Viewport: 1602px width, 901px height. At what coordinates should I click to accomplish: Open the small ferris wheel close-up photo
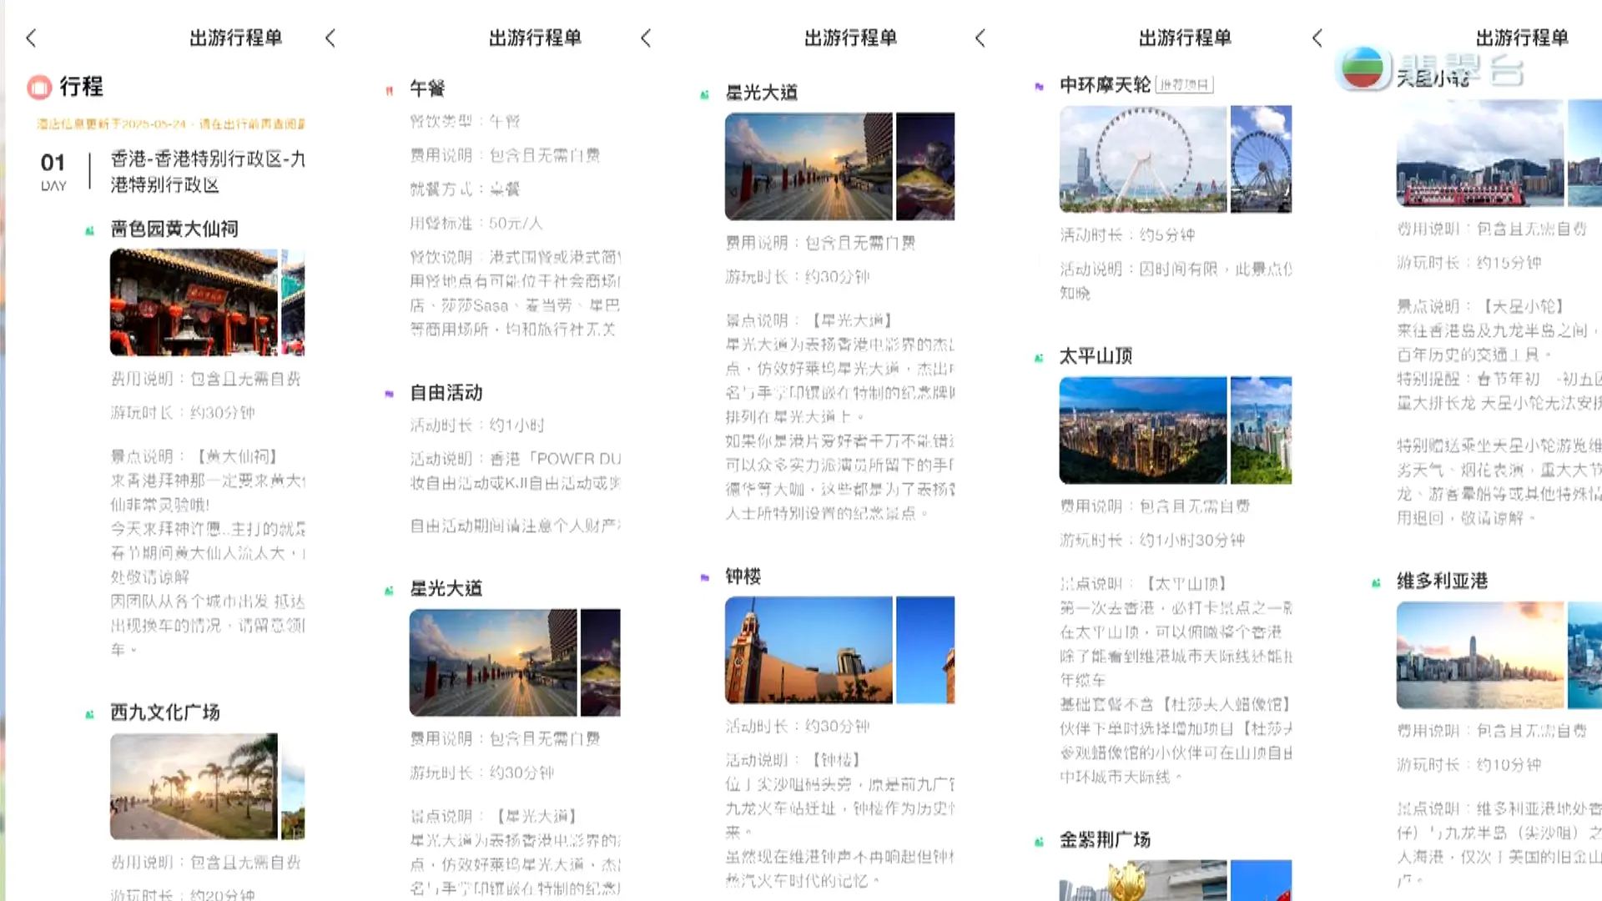click(1261, 159)
